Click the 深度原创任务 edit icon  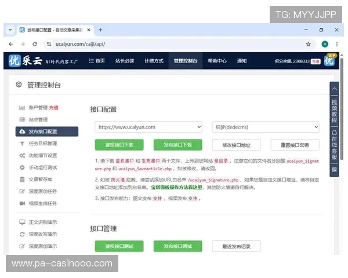pyautogui.click(x=22, y=191)
